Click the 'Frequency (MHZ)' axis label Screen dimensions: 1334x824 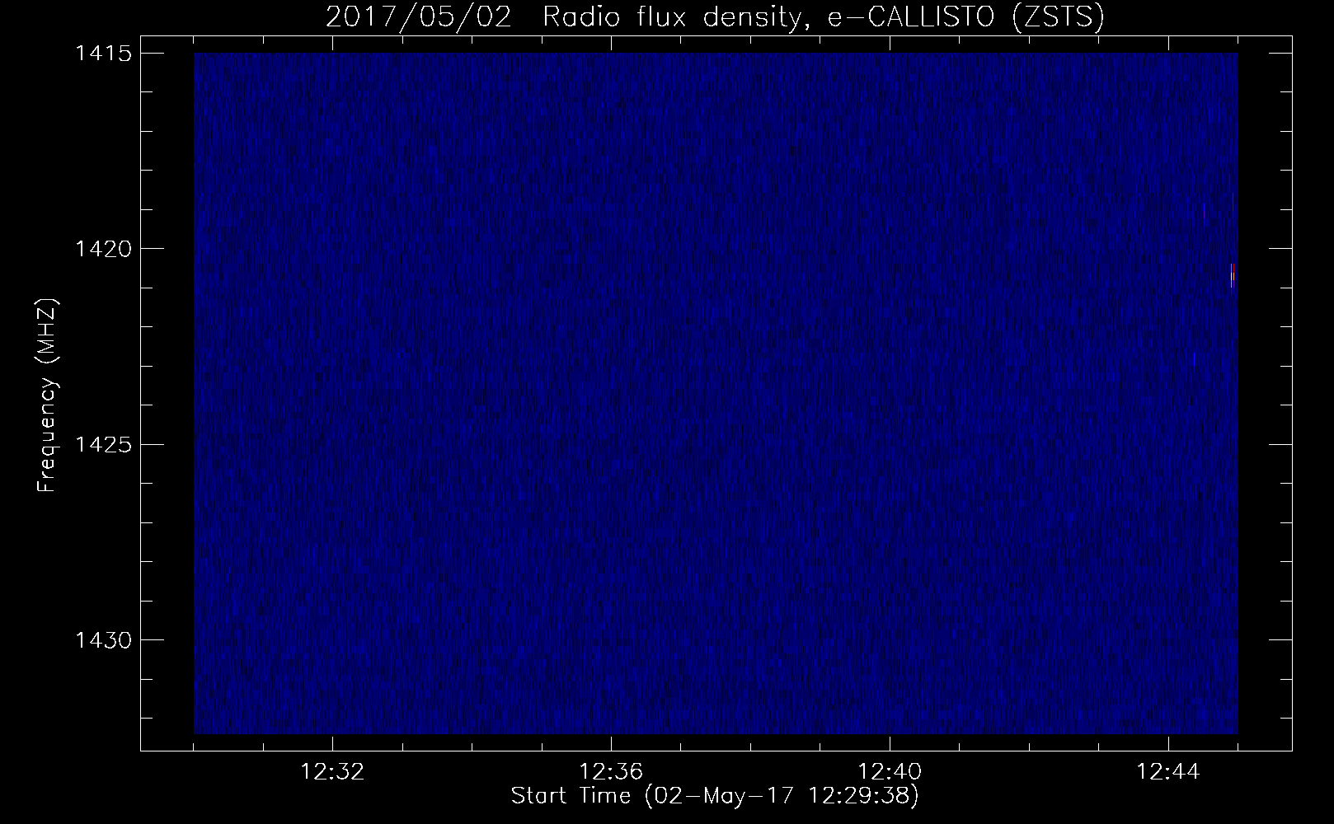[47, 396]
